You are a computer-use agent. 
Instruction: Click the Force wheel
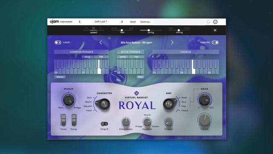tap(64, 120)
